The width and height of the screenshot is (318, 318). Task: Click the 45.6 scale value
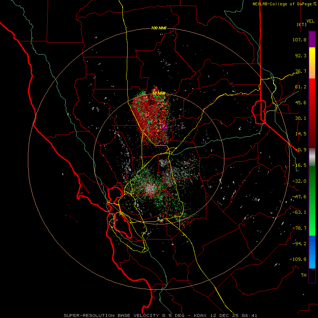point(301,102)
